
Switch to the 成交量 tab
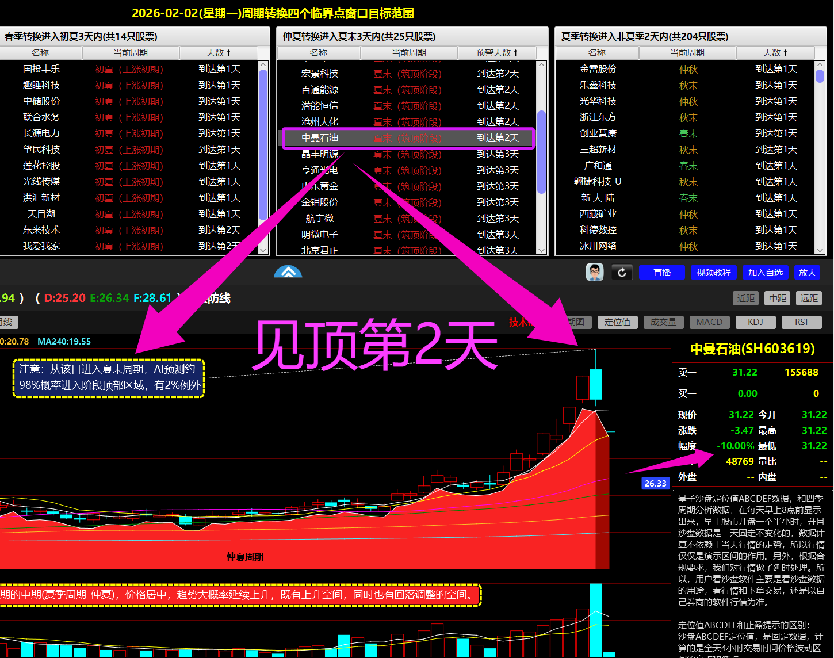click(663, 322)
